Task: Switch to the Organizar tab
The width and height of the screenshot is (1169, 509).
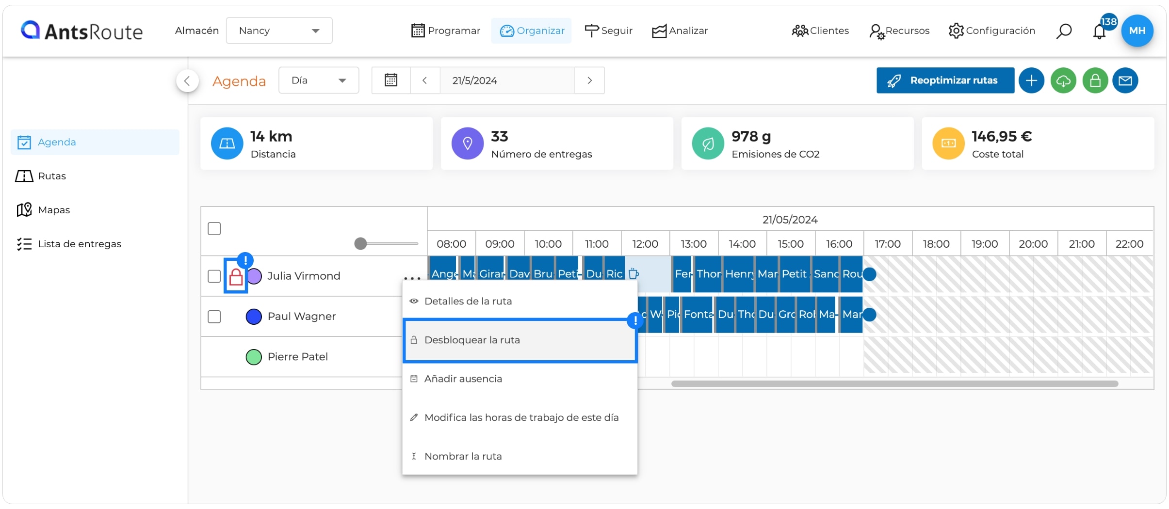Action: pyautogui.click(x=532, y=31)
